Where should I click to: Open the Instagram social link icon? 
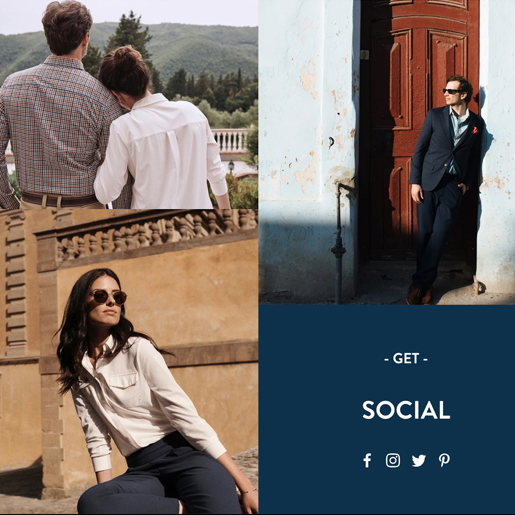393,460
